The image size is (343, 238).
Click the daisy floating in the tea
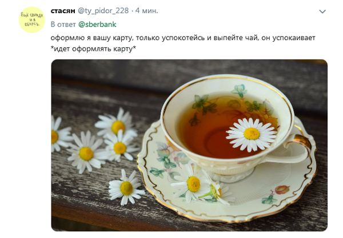coord(252,134)
